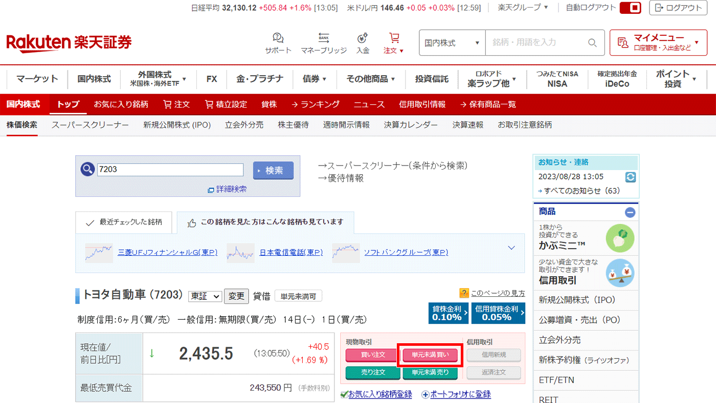Click the ログアウト exit icon button
The image size is (716, 403).
click(679, 8)
